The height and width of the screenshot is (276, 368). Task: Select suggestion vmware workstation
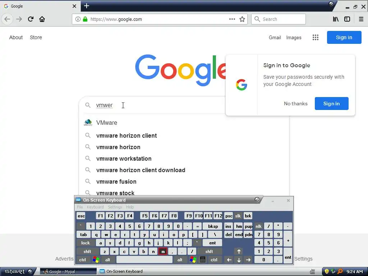[124, 158]
